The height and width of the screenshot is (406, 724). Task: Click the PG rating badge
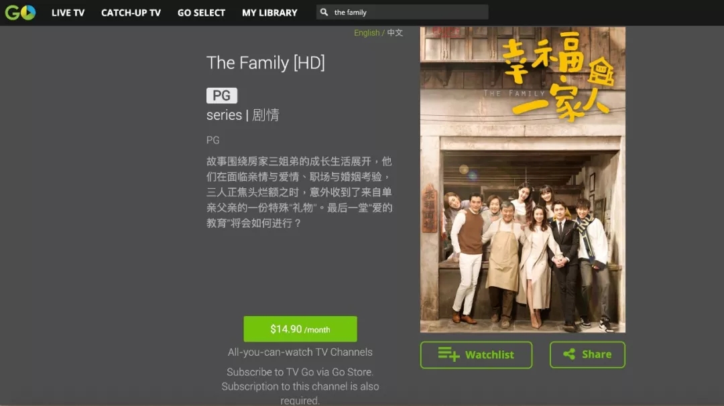click(x=222, y=96)
